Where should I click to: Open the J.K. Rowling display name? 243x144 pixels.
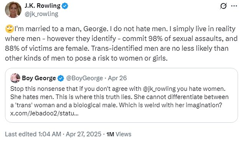click(43, 6)
